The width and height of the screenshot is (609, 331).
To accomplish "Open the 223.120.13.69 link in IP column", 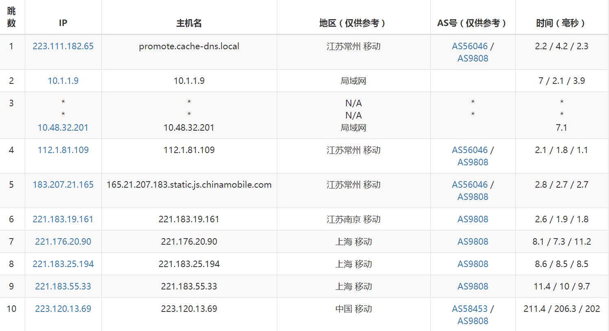I will tap(63, 309).
